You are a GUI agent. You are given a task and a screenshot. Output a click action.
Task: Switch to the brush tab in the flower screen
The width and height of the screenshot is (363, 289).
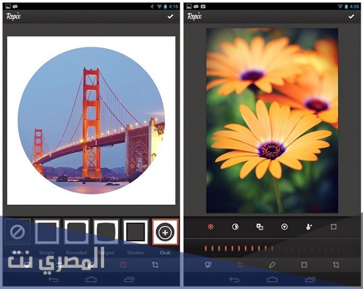(x=272, y=265)
